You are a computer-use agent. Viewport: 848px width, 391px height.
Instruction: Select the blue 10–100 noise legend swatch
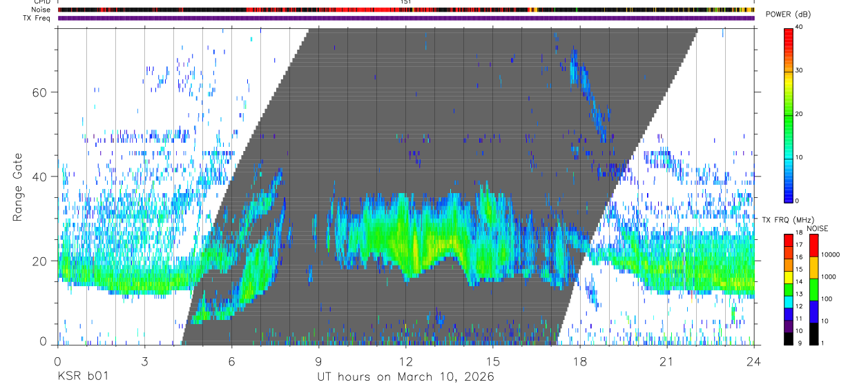[x=813, y=312]
